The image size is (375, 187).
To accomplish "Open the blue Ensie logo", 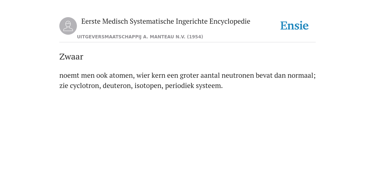I will coord(294,26).
